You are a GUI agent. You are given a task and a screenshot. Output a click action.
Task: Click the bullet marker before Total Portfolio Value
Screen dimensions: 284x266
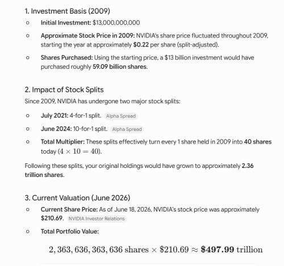point(28,231)
